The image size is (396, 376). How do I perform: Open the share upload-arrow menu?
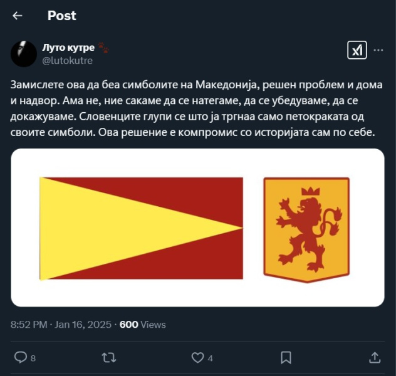375,357
